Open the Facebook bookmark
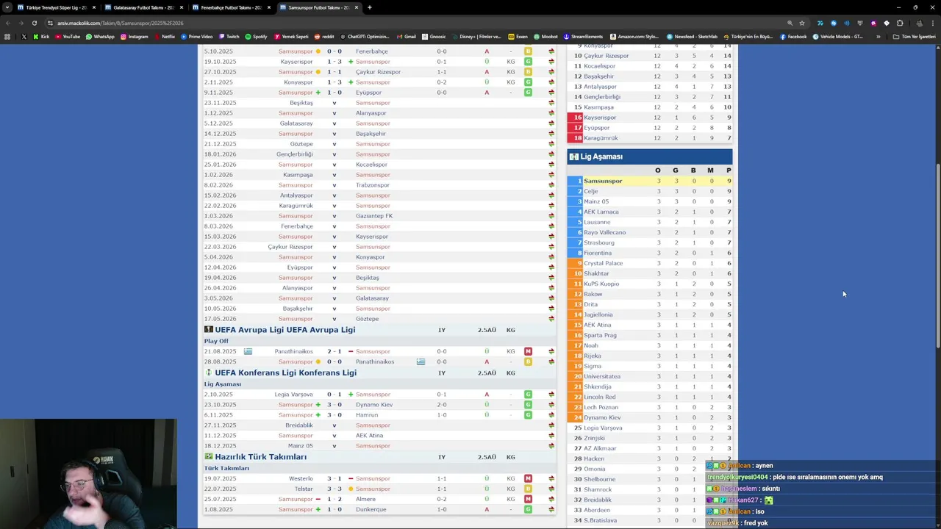The width and height of the screenshot is (941, 529). 793,37
